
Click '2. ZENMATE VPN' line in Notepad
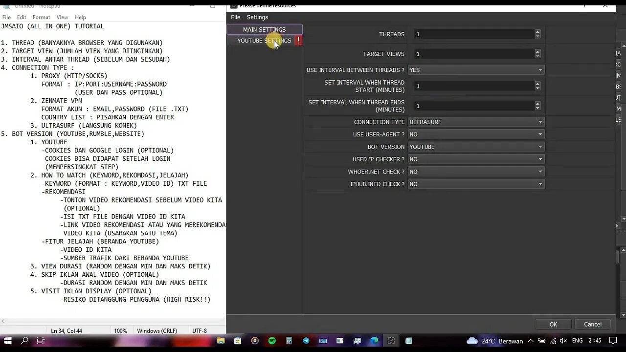(x=56, y=101)
